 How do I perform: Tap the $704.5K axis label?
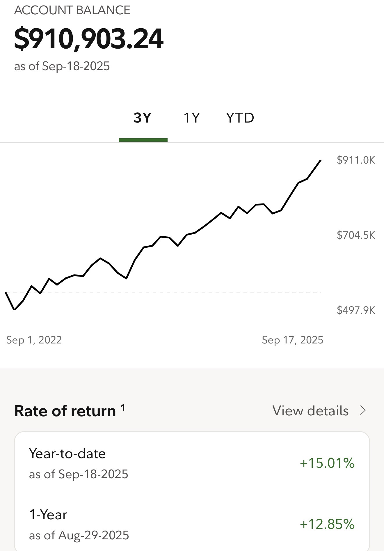pyautogui.click(x=356, y=235)
